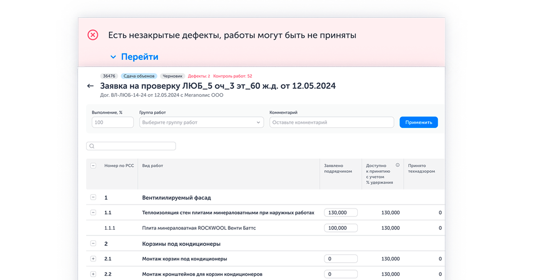Collapse all rows with the header minus icon

pos(93,165)
